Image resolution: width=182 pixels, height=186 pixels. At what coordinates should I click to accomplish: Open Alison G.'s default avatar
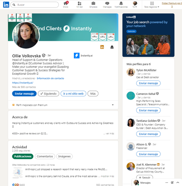click(131, 146)
